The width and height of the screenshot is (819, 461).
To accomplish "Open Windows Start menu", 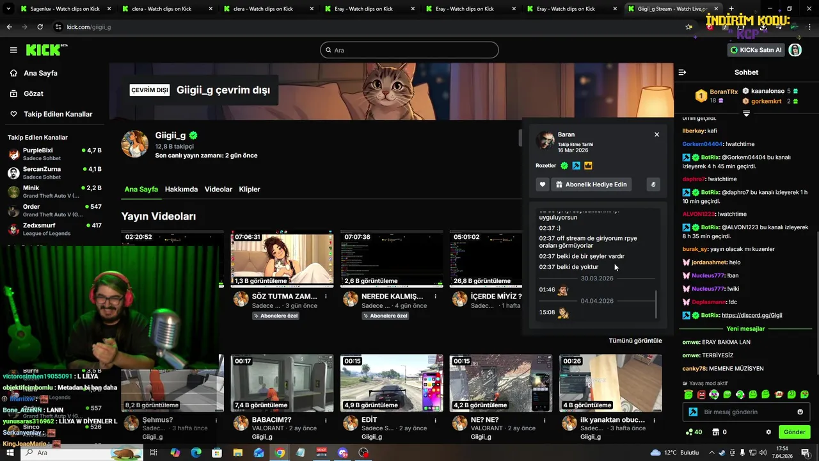I will click(x=10, y=453).
